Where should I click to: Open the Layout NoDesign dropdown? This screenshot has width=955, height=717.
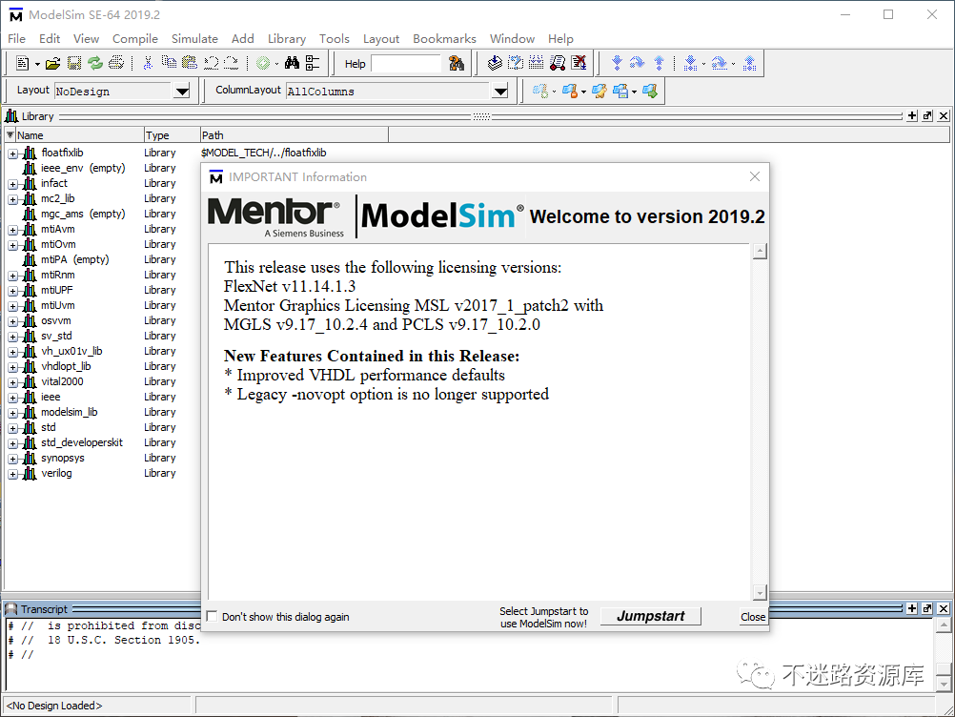click(182, 92)
